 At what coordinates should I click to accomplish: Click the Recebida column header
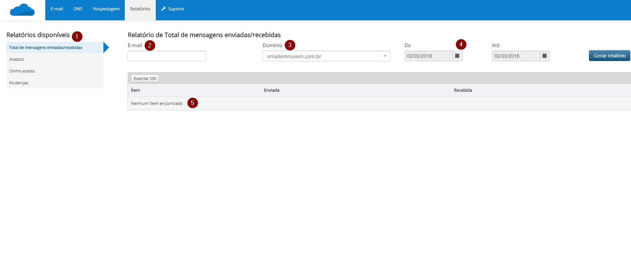pos(463,90)
